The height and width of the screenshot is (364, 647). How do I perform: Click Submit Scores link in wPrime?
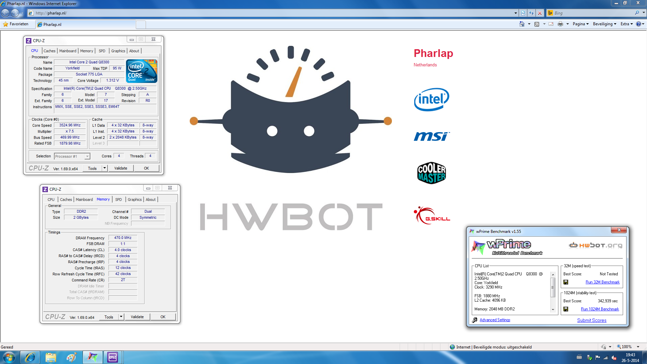pos(592,320)
